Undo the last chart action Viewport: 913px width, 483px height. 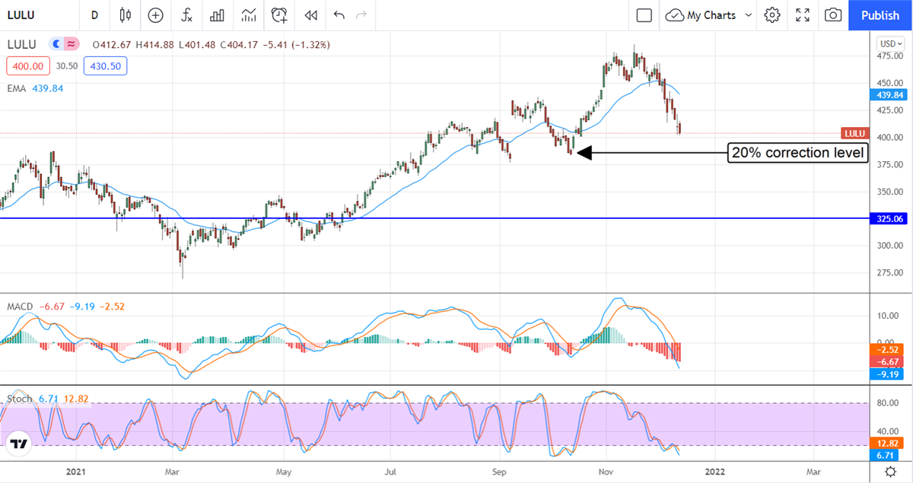tap(339, 15)
